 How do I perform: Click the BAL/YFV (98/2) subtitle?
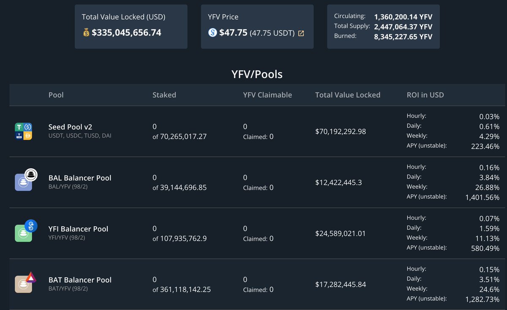68,187
